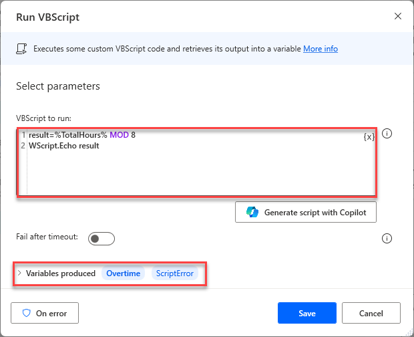Toggle the Fail after timeout switch
Image resolution: width=414 pixels, height=337 pixels.
point(101,239)
